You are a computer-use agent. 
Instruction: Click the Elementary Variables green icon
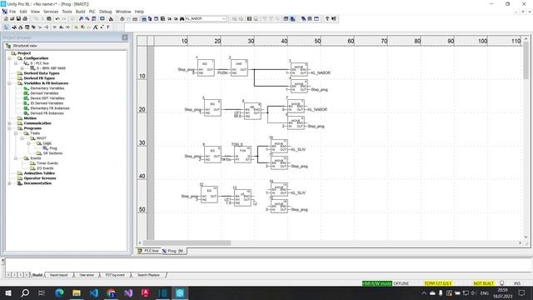tap(26, 88)
